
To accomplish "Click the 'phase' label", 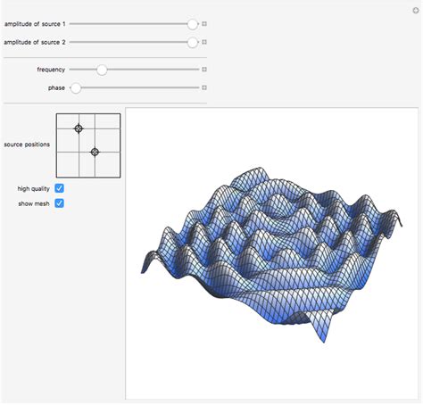I will 56,88.
